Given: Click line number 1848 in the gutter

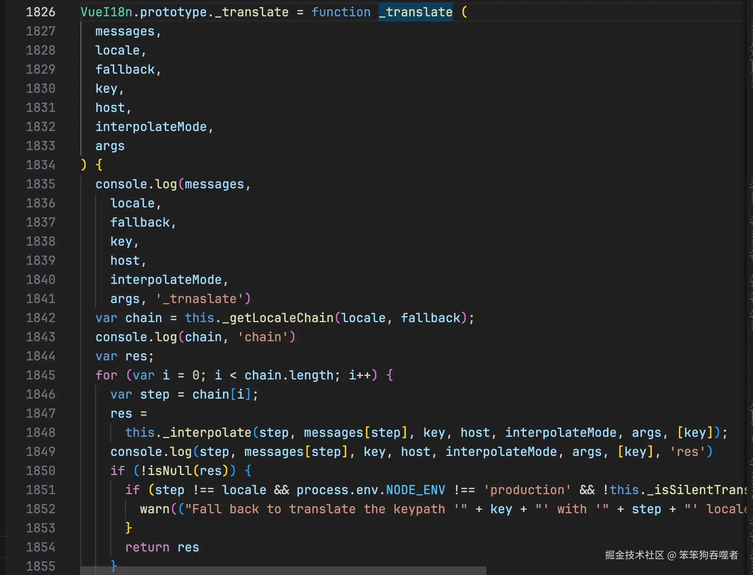Looking at the screenshot, I should 41,432.
